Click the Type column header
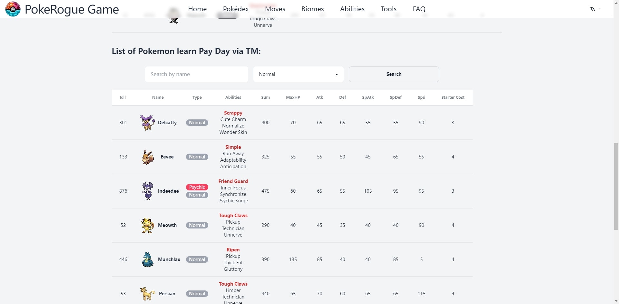 [x=197, y=97]
